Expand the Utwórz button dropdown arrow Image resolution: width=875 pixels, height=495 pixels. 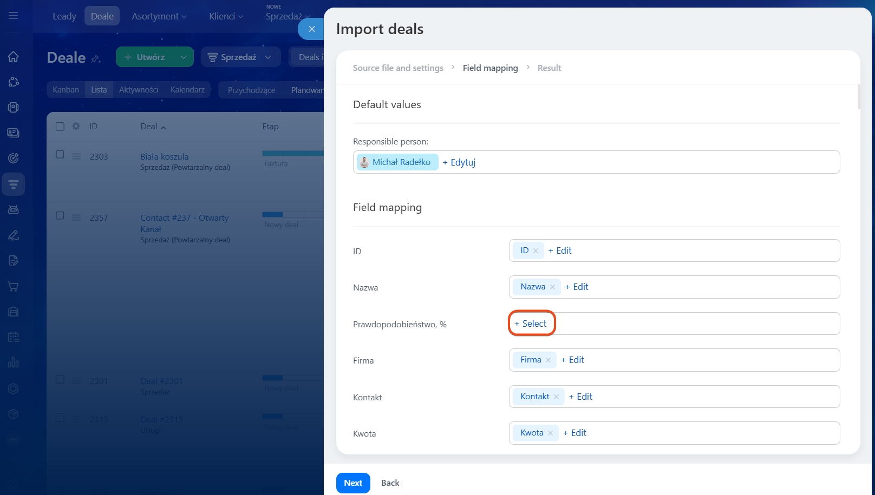click(184, 57)
